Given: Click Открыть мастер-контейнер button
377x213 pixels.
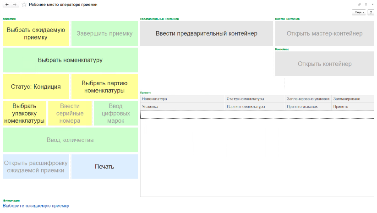Looking at the screenshot, I should point(325,33).
